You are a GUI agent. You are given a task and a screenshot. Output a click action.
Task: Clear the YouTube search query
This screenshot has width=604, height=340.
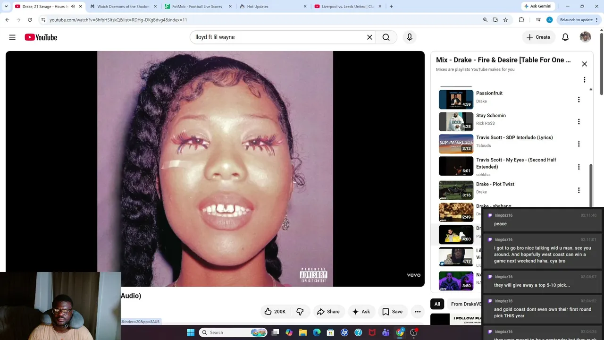coord(369,37)
